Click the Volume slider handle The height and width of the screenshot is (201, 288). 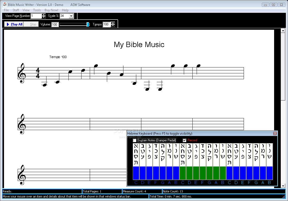[x=88, y=24]
